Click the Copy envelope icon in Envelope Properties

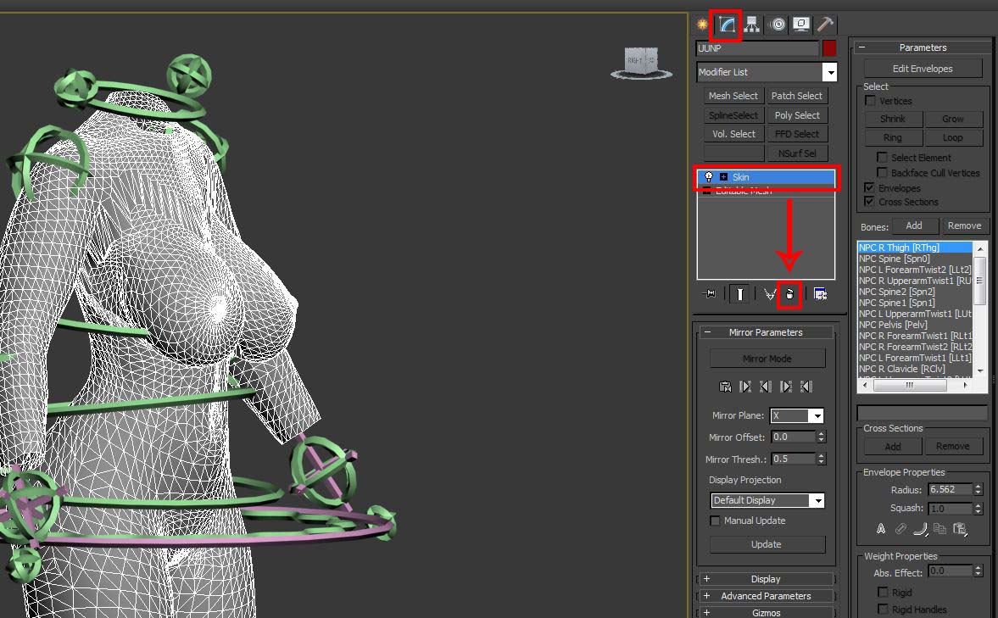(x=939, y=528)
